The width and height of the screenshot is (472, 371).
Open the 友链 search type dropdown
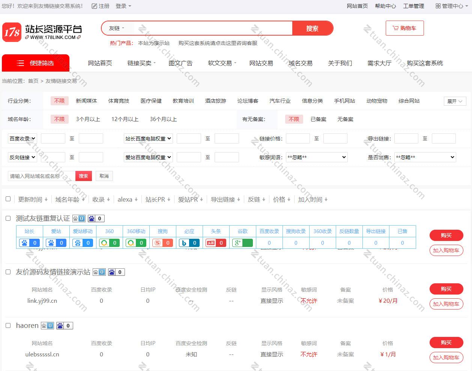pos(116,28)
